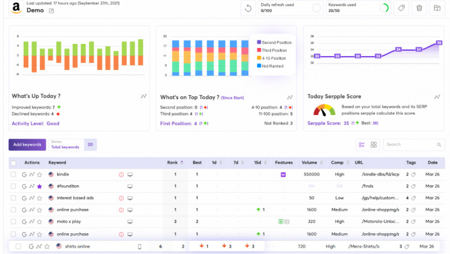Switch to list view icon
450x254 pixels.
(362, 145)
